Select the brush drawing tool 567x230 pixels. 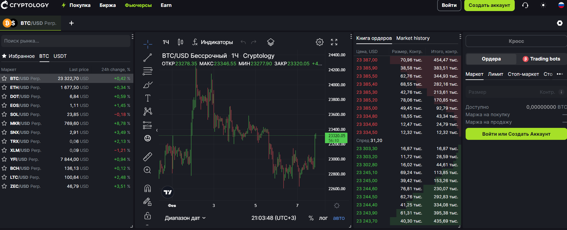[147, 85]
